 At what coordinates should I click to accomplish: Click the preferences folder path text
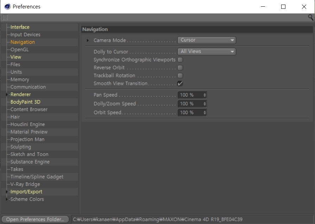(x=158, y=219)
